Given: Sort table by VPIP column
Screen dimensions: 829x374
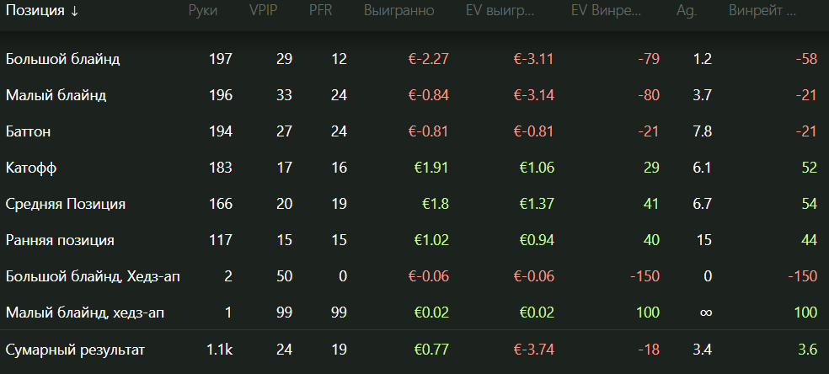Looking at the screenshot, I should pos(264,11).
